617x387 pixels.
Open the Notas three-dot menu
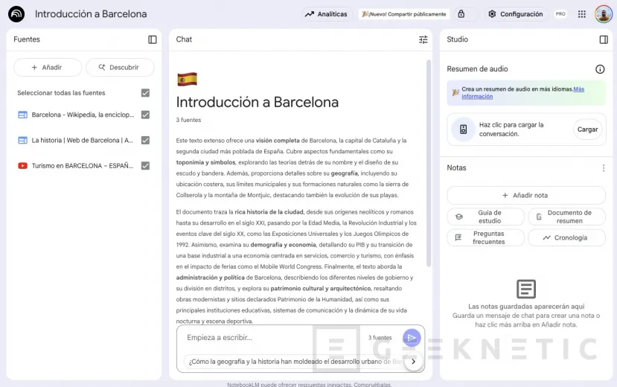tap(603, 168)
